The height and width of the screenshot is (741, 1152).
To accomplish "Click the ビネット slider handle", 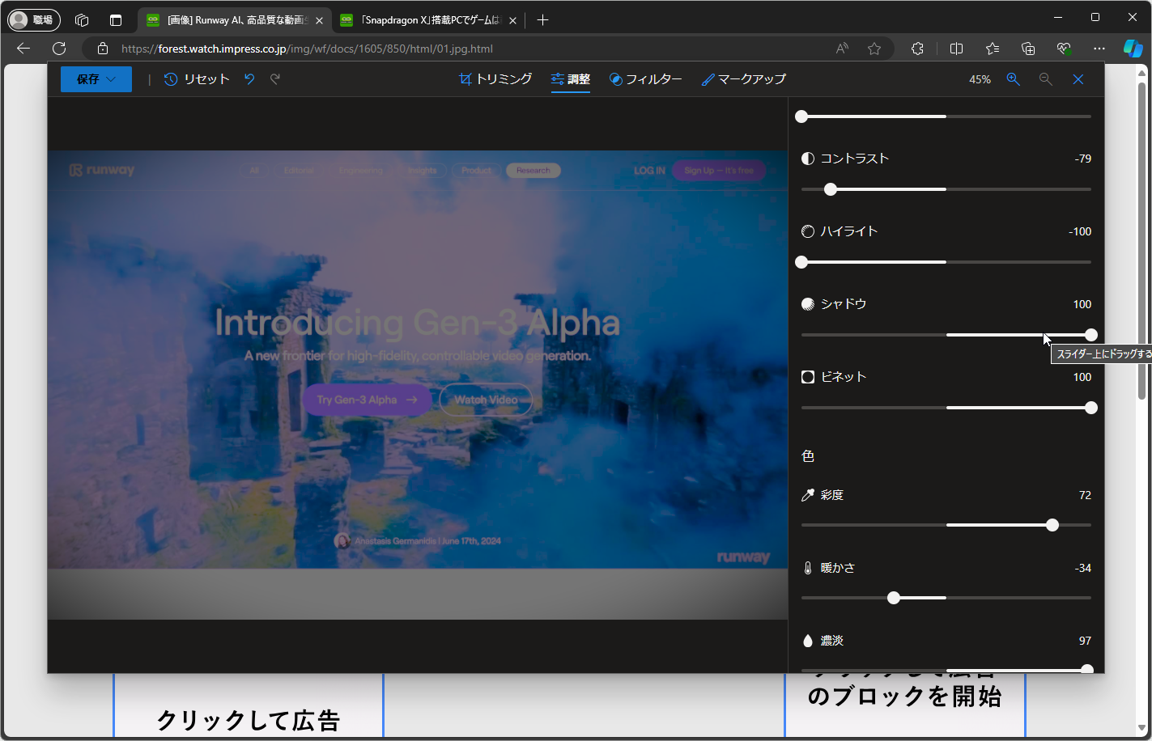I will (1091, 408).
